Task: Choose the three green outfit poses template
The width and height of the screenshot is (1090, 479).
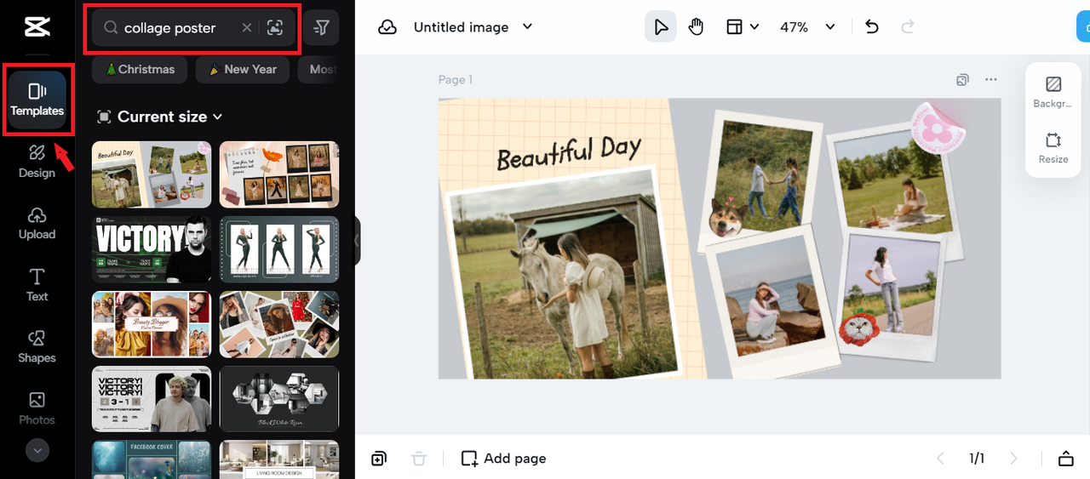Action: click(279, 249)
